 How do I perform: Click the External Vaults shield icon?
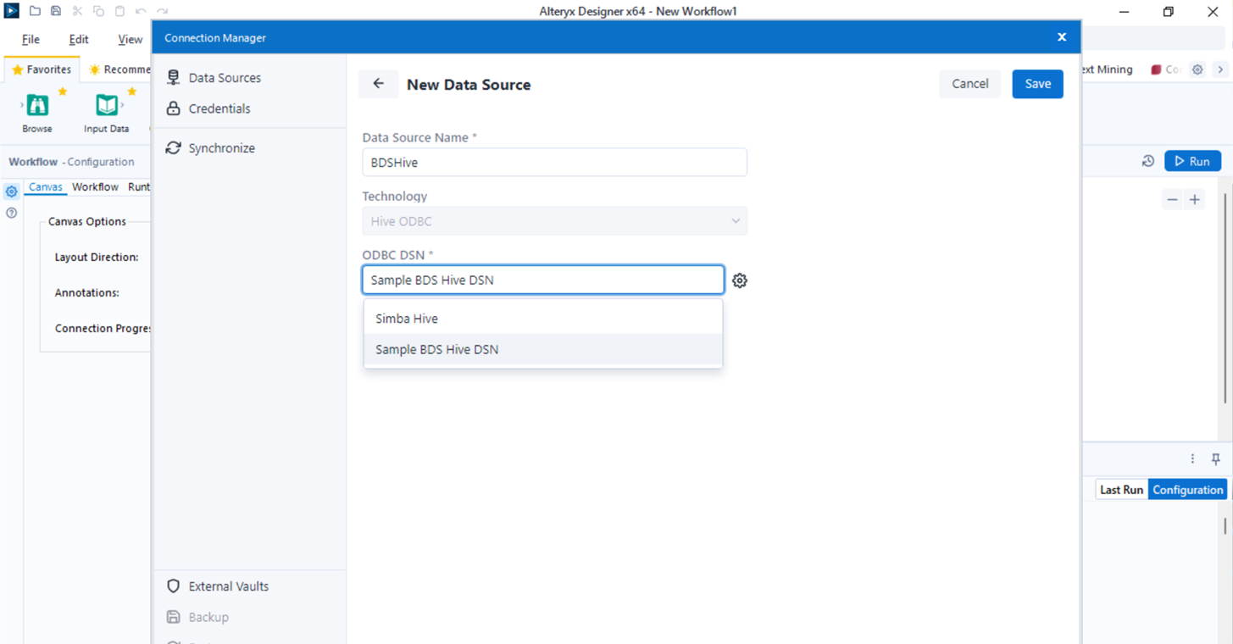click(x=174, y=586)
